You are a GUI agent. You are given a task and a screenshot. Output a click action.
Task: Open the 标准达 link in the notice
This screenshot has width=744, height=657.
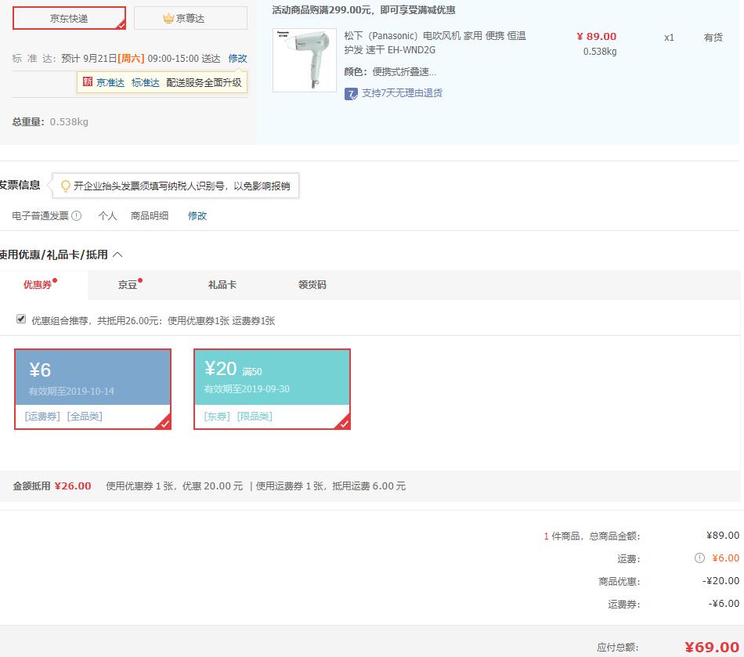(145, 82)
